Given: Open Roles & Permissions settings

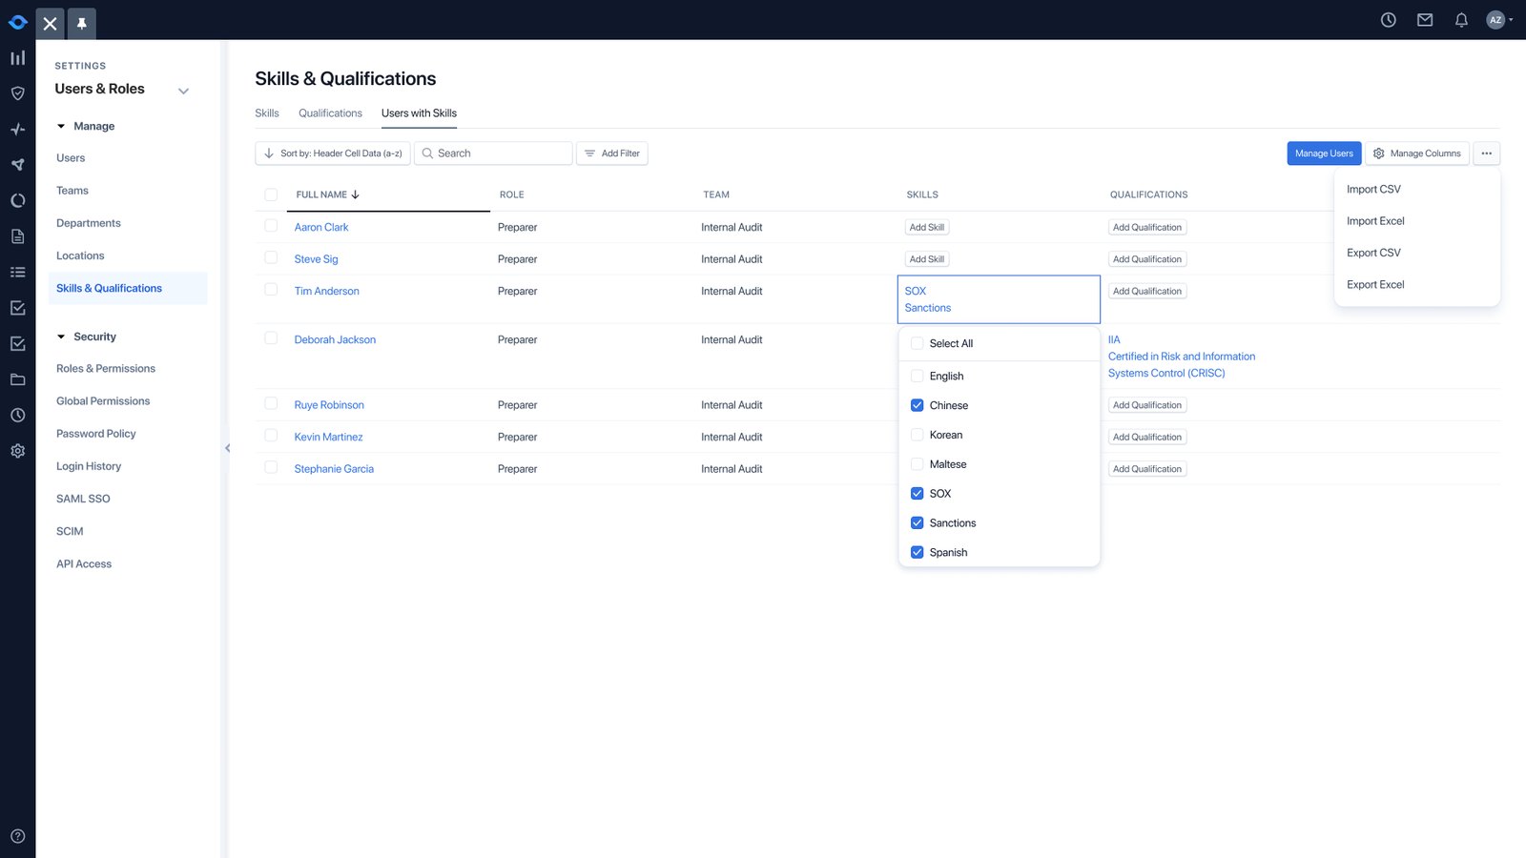Looking at the screenshot, I should (106, 369).
